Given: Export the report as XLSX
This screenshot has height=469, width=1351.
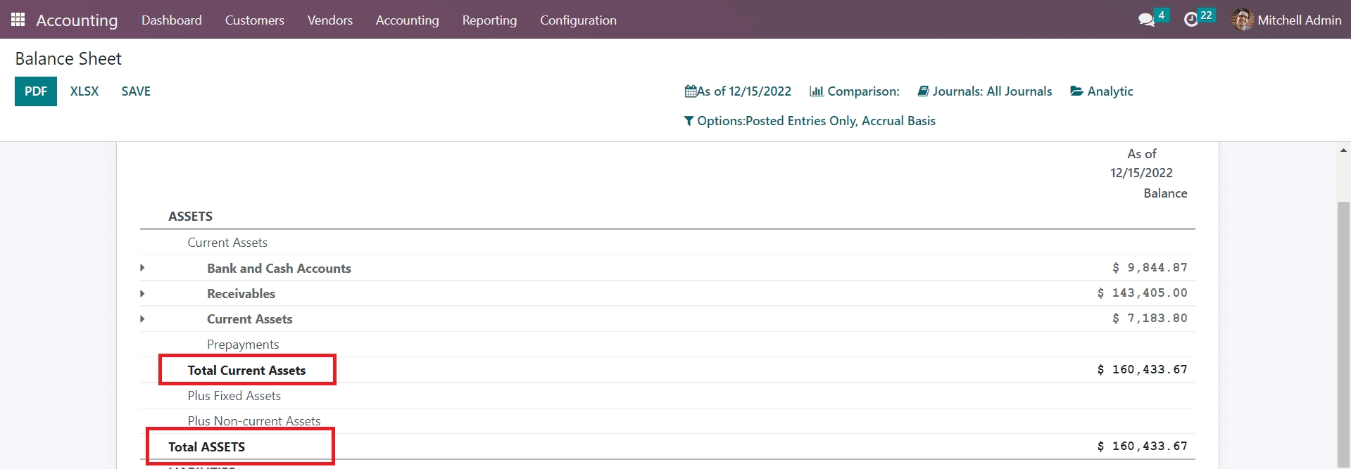Looking at the screenshot, I should point(84,91).
